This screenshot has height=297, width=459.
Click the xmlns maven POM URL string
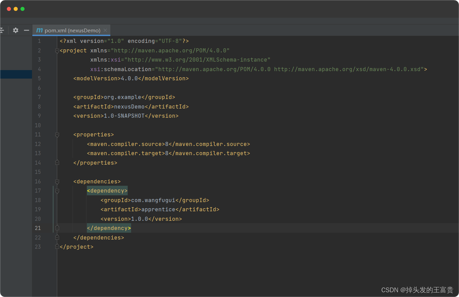pyautogui.click(x=170, y=51)
